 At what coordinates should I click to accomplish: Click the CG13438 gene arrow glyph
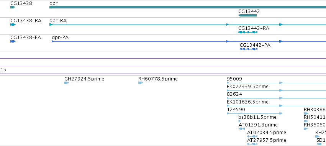pyautogui.click(x=13, y=7)
